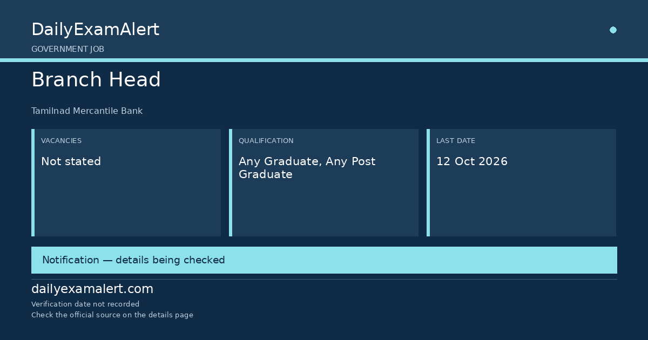The height and width of the screenshot is (340, 648).
Task: Click the GOVERNMENT JOB category label
Action: [67, 49]
